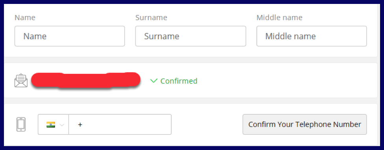This screenshot has width=384, height=150.
Task: Open the country code selector box
Action: pyautogui.click(x=54, y=124)
